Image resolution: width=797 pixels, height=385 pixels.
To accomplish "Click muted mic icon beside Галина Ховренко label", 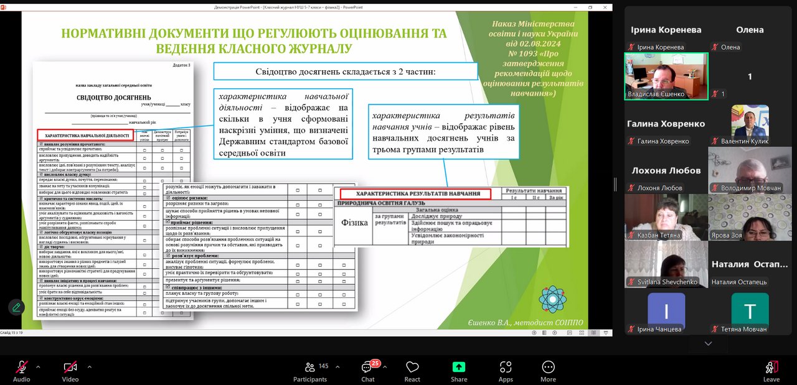I will click(x=631, y=141).
